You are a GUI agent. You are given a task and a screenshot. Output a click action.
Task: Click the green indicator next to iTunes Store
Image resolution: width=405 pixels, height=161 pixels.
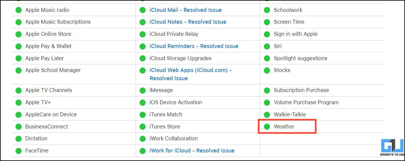coord(143,127)
